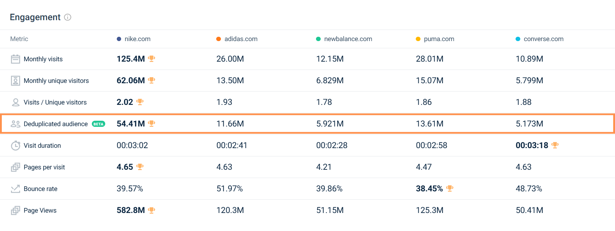
Task: Select the Bounce rate row label
Action: pyautogui.click(x=40, y=189)
